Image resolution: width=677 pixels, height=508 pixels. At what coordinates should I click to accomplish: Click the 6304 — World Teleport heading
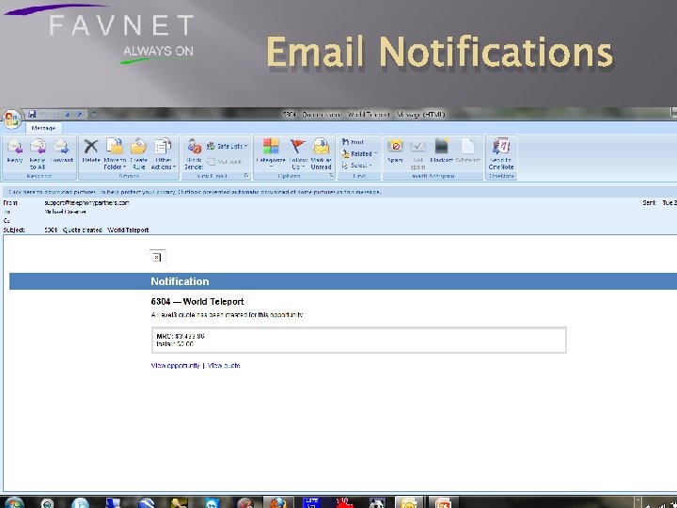[x=197, y=302]
